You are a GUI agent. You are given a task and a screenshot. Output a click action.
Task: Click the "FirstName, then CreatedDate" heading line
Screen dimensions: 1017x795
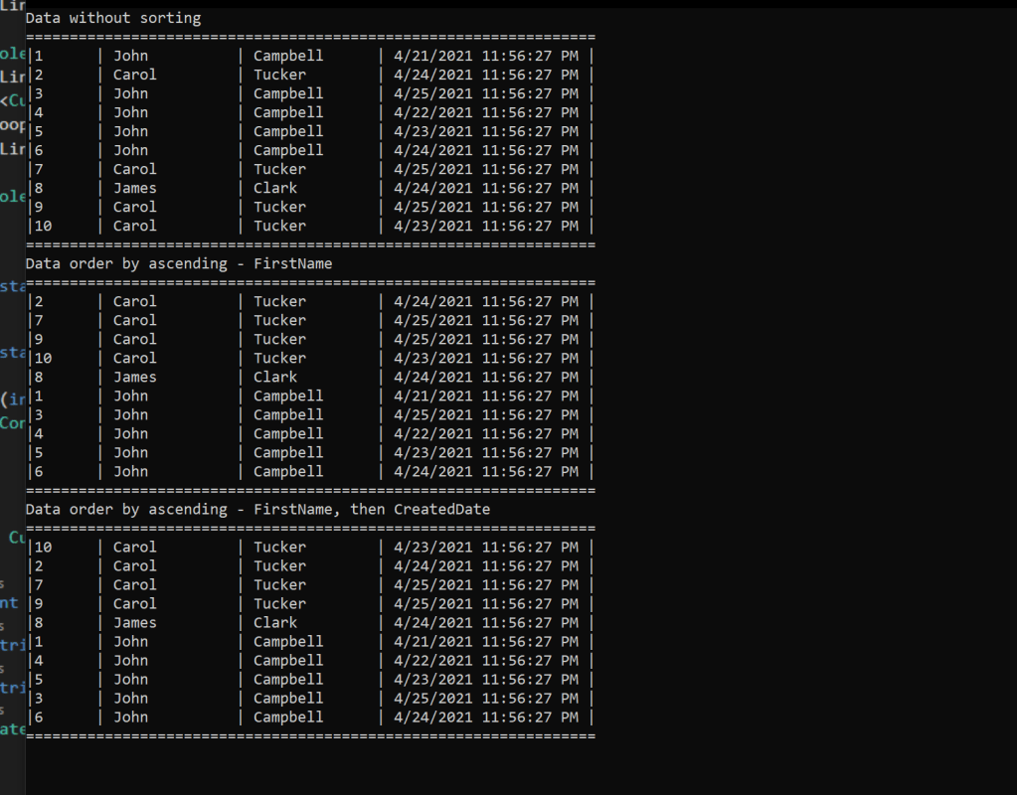coord(257,509)
